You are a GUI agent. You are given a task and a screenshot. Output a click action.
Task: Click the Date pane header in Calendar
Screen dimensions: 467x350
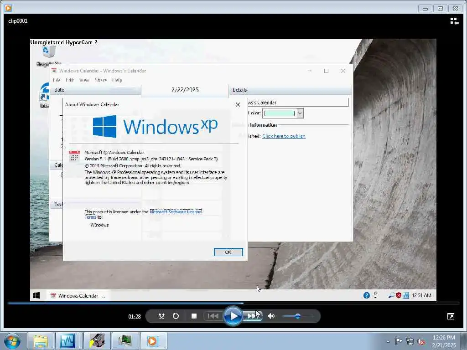tap(95, 90)
